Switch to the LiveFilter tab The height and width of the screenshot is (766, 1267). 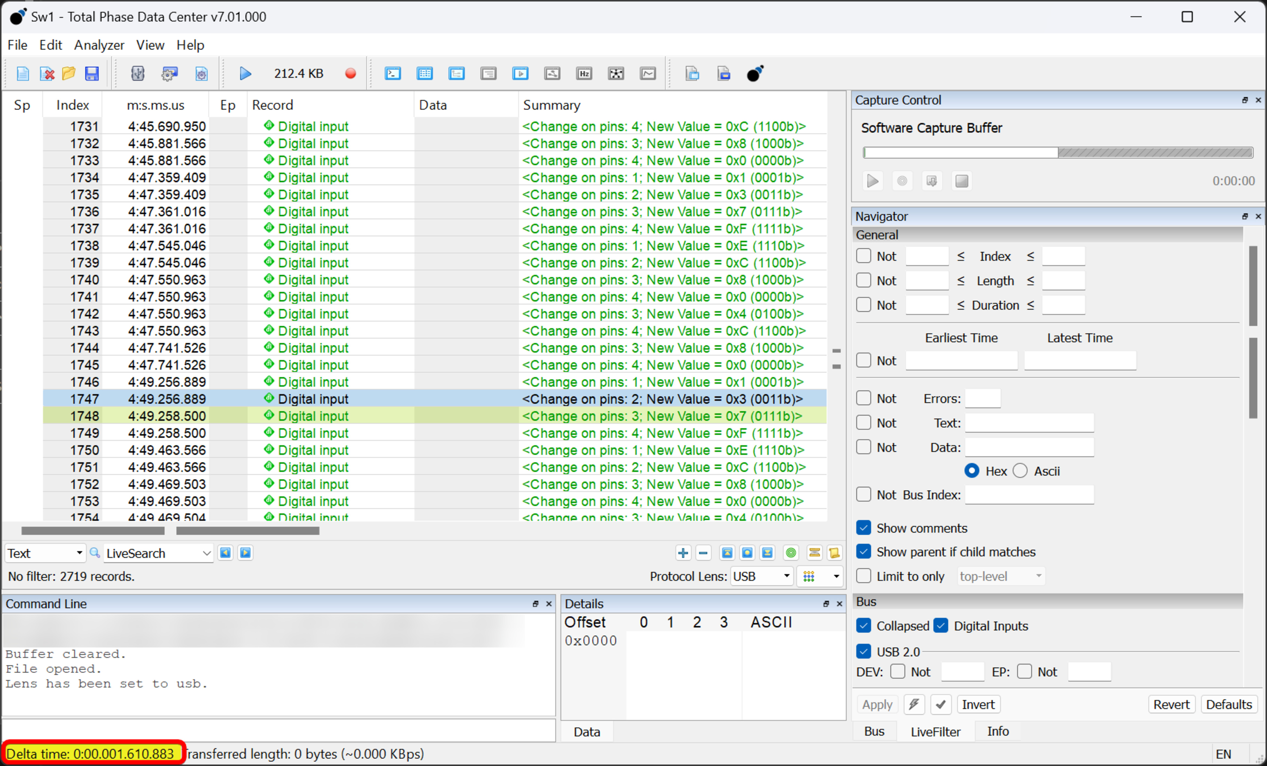pos(935,731)
